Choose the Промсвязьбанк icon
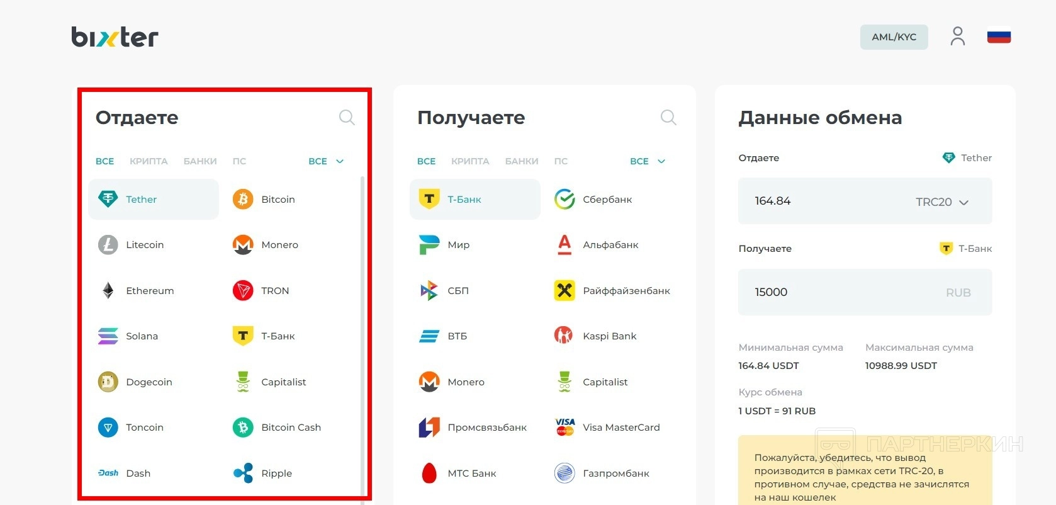This screenshot has width=1056, height=505. point(429,428)
